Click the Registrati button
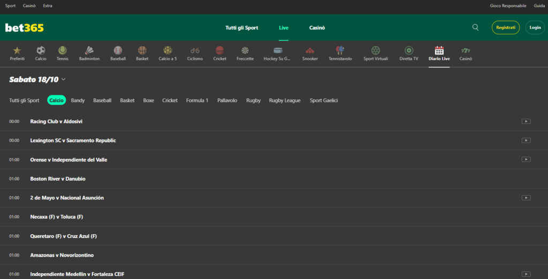The height and width of the screenshot is (279, 548). [x=505, y=27]
